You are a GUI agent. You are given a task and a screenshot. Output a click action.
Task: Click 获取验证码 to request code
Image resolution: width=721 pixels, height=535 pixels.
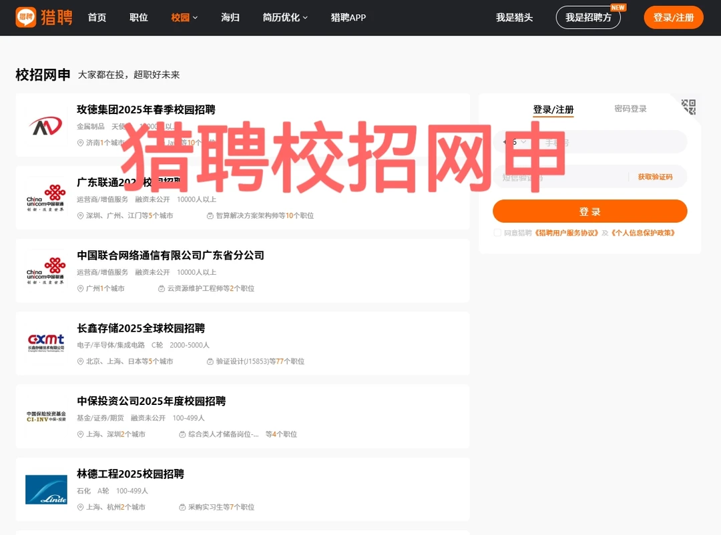click(655, 177)
